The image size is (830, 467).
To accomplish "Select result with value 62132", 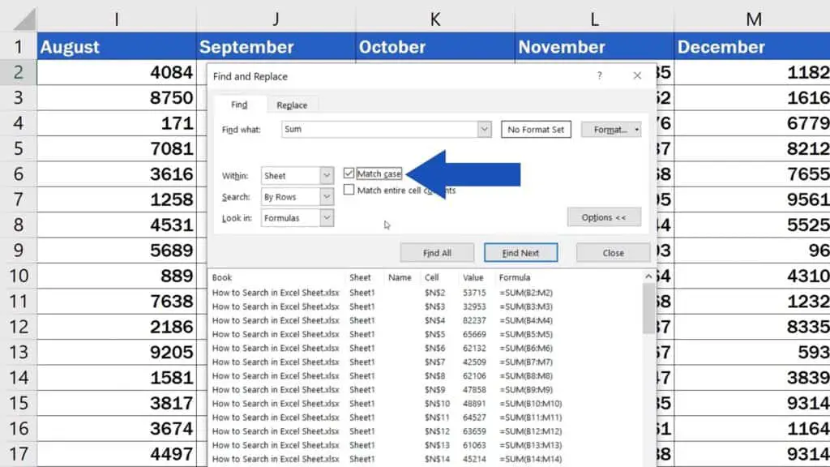I will pos(426,348).
